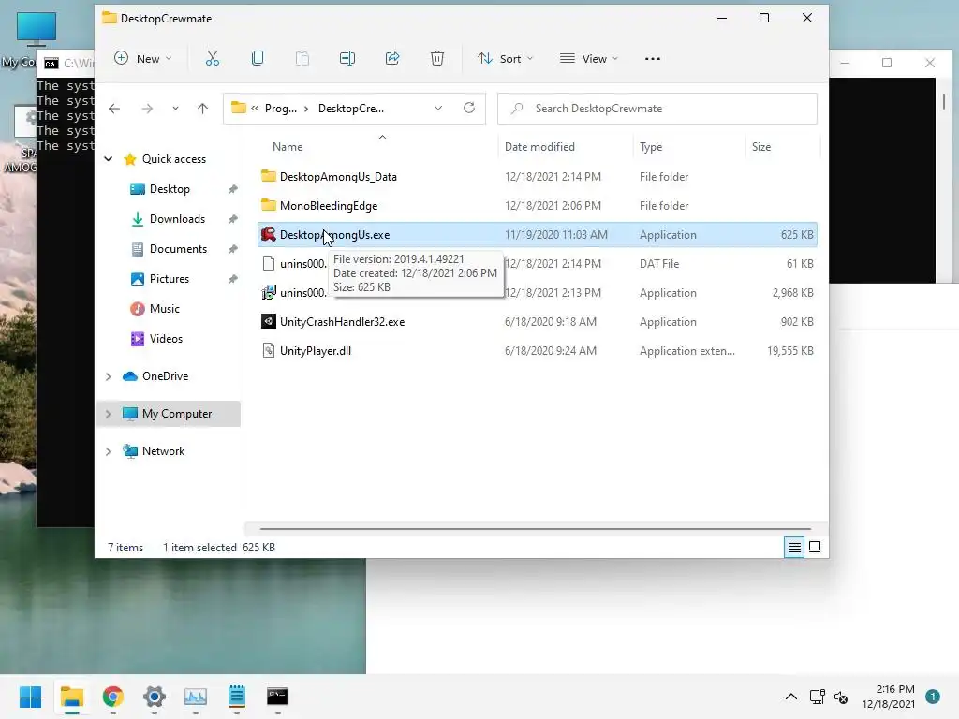Image resolution: width=959 pixels, height=719 pixels.
Task: Select Pictures in Quick access
Action: tap(170, 279)
